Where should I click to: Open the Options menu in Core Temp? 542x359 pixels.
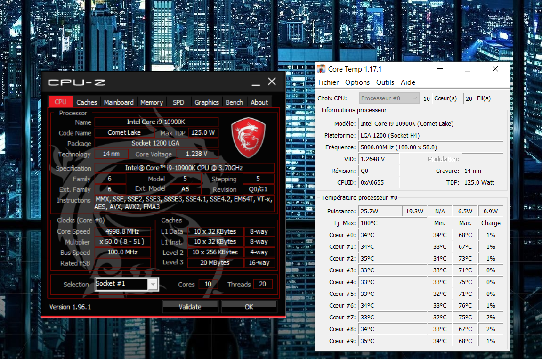(357, 82)
